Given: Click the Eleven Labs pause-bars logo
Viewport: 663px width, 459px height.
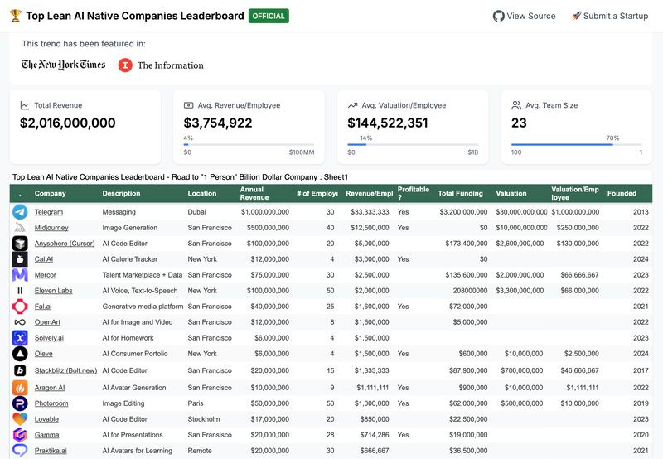Looking at the screenshot, I should pos(20,291).
